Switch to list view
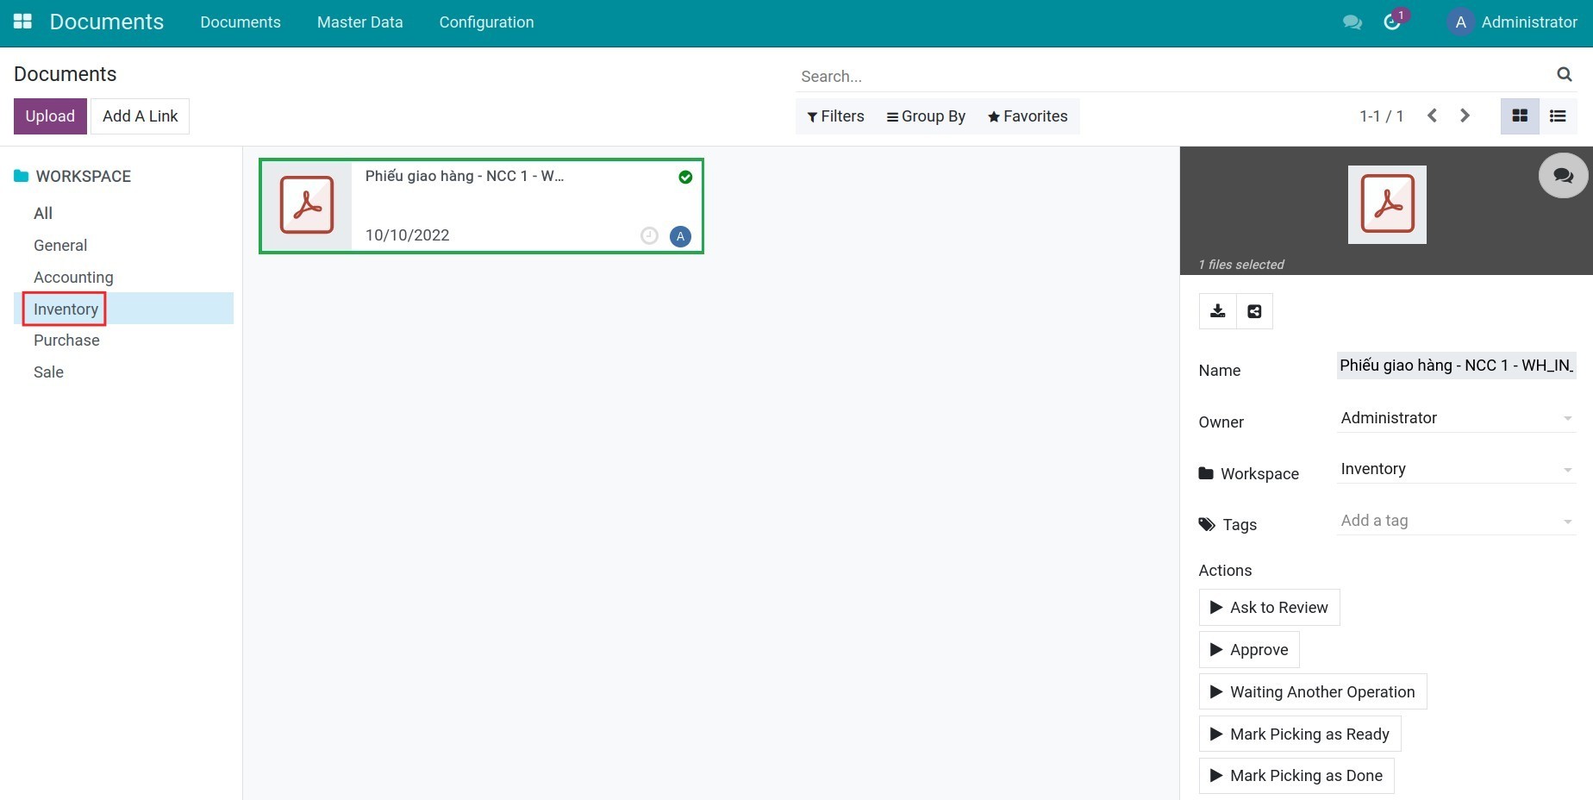Viewport: 1593px width, 800px height. (x=1558, y=116)
